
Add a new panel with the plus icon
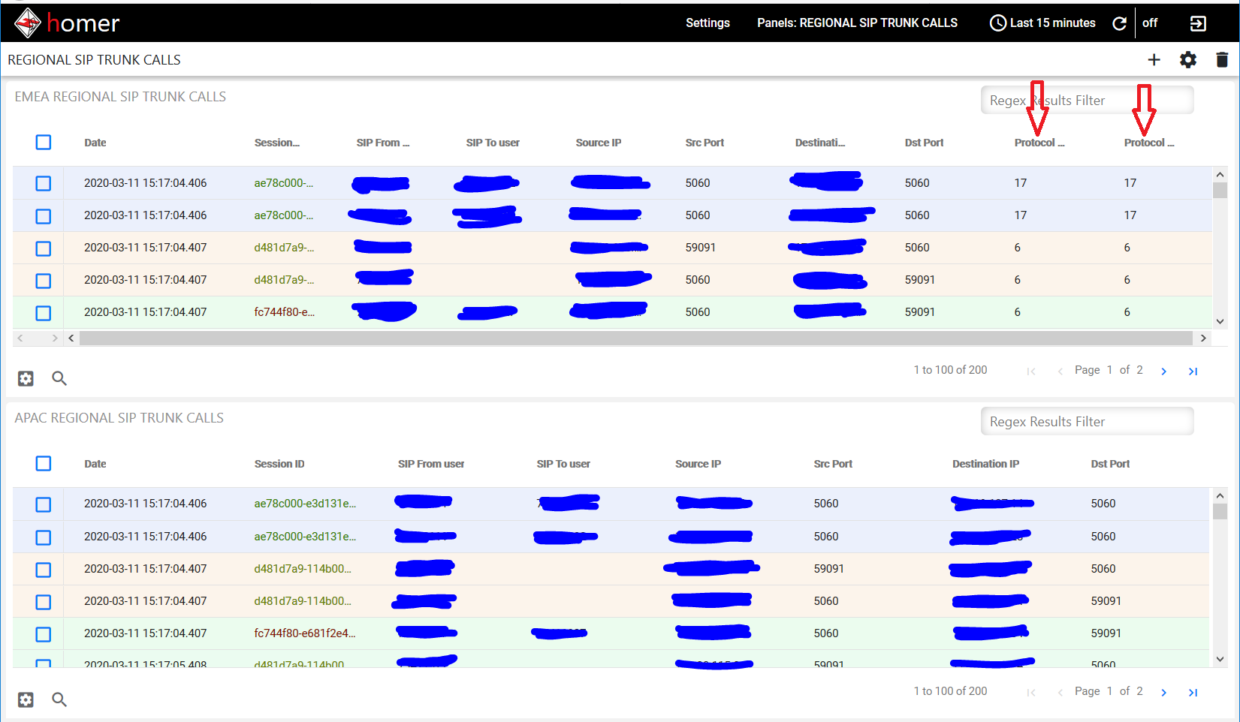pyautogui.click(x=1154, y=59)
